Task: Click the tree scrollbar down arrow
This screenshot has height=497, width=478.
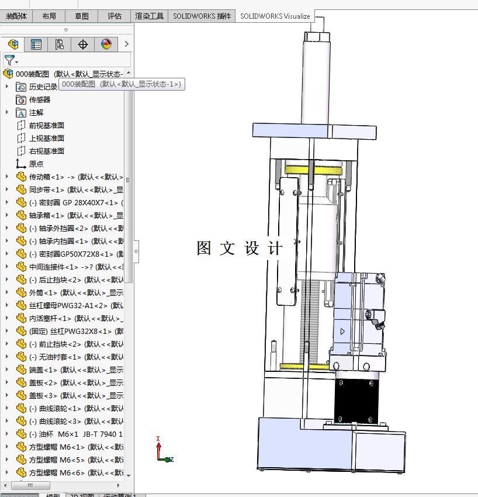Action: [129, 475]
